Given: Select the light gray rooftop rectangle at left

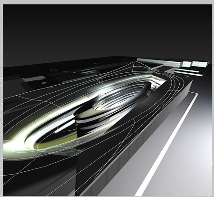Looking at the screenshot, I should [x=34, y=79].
